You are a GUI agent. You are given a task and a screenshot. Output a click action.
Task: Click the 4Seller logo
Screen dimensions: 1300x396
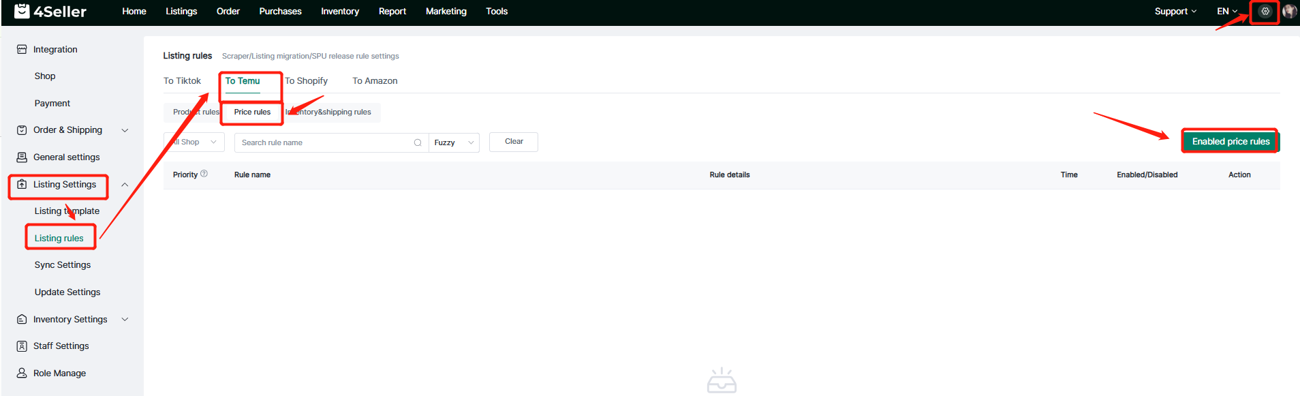(x=50, y=12)
